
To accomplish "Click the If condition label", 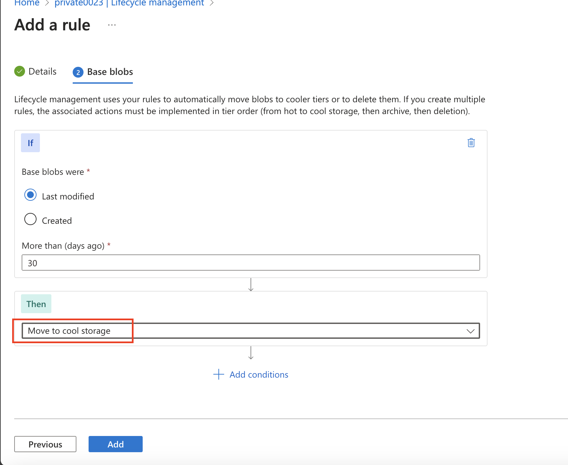I will coord(30,143).
